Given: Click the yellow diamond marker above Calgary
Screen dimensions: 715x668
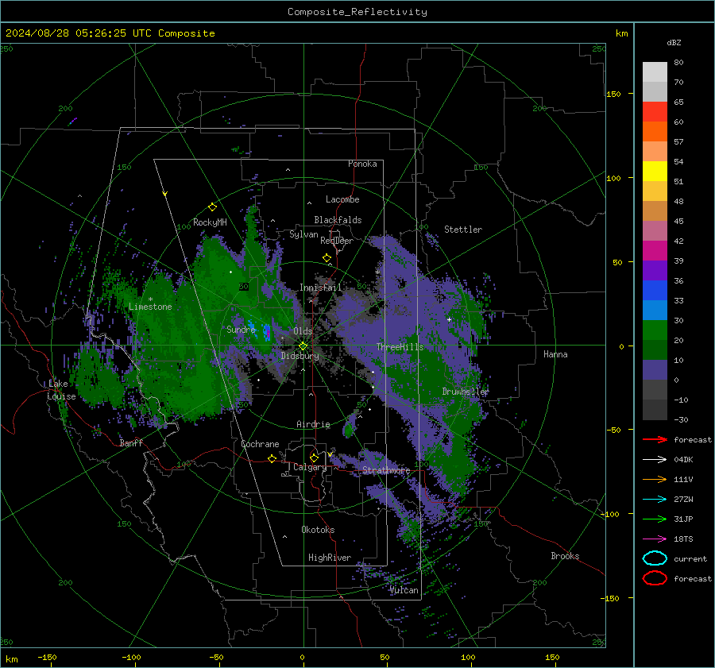Looking at the screenshot, I should (x=314, y=458).
